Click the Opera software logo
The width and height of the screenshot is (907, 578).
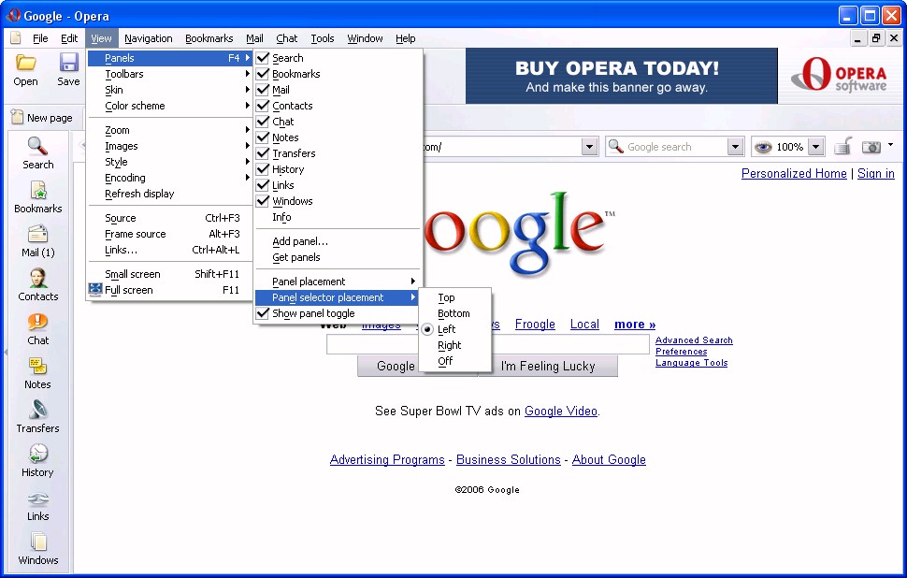839,75
